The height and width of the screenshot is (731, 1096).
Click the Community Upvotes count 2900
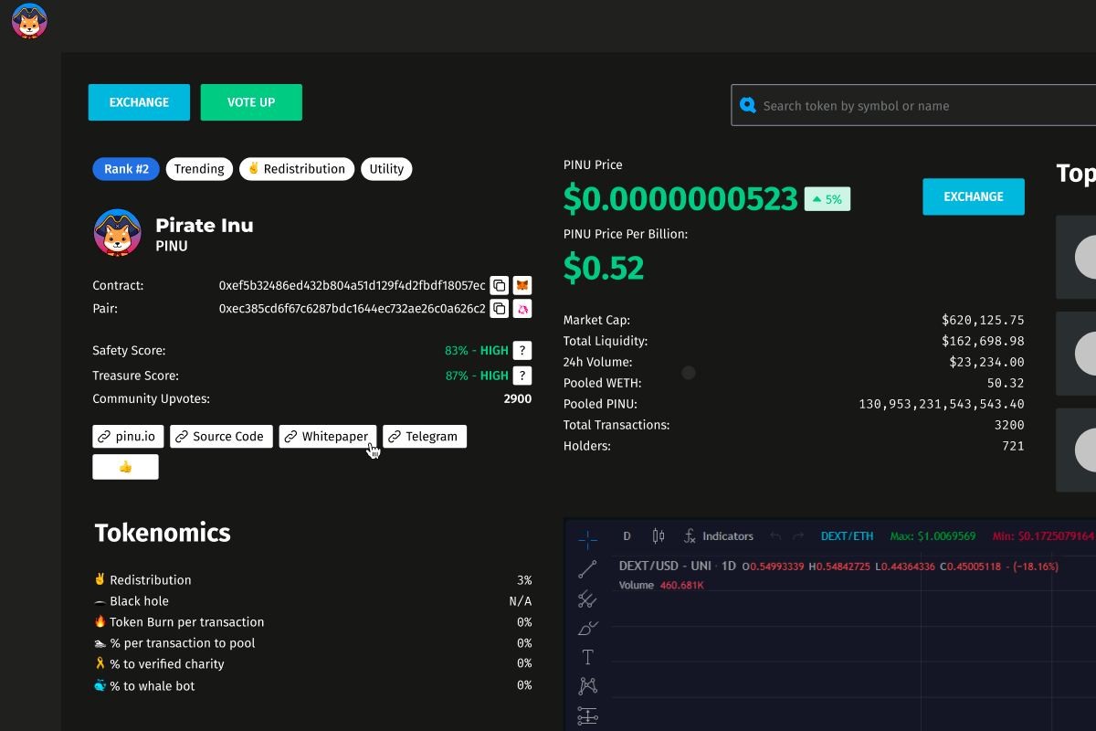click(517, 399)
